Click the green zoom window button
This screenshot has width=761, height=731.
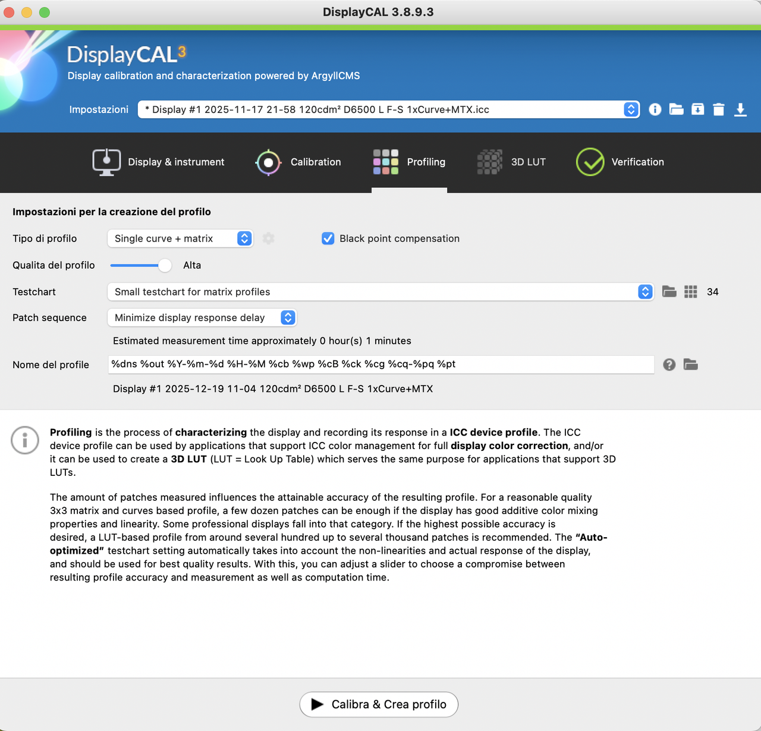[x=45, y=12]
